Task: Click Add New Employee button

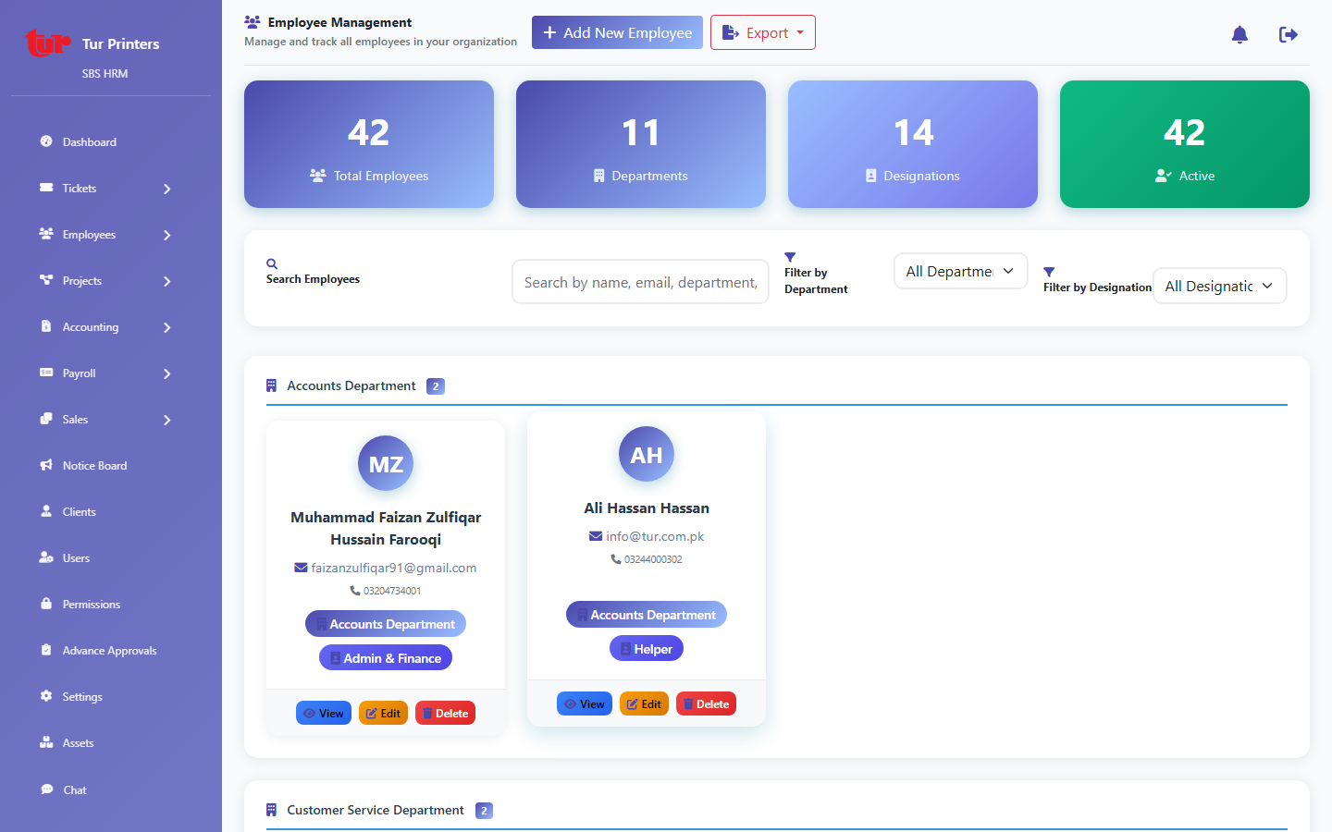Action: point(617,33)
